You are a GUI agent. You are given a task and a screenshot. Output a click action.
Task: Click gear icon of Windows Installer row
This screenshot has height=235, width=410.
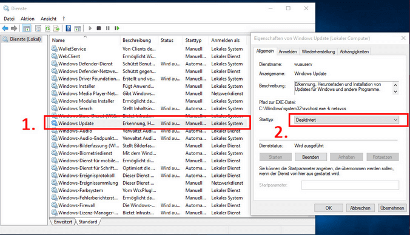click(x=54, y=86)
